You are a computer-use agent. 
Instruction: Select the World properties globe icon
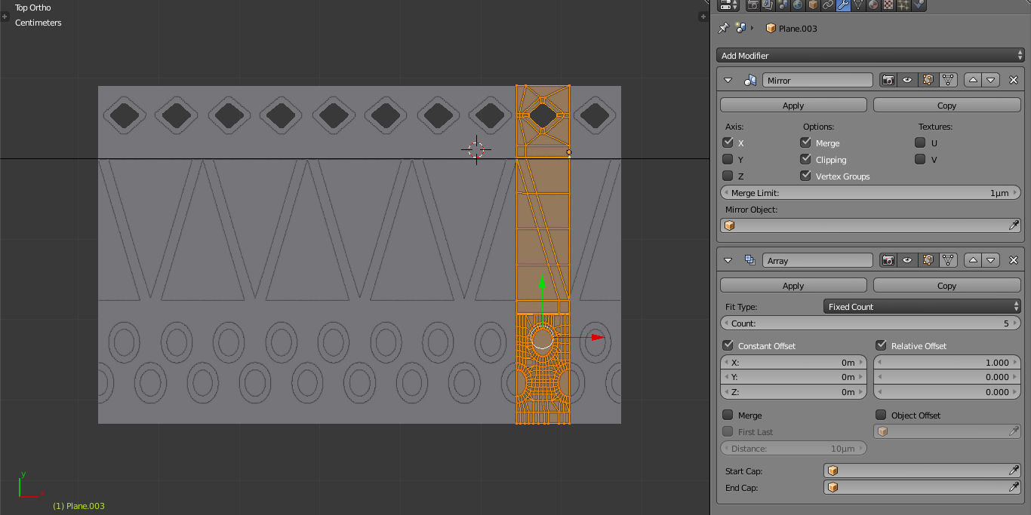(797, 5)
